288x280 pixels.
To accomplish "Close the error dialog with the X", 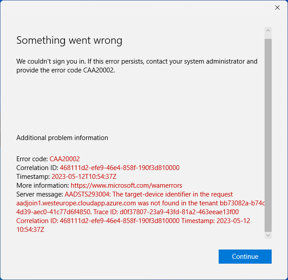I will [277, 8].
